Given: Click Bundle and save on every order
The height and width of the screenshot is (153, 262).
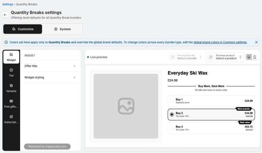Looking at the screenshot, I should (211, 90).
